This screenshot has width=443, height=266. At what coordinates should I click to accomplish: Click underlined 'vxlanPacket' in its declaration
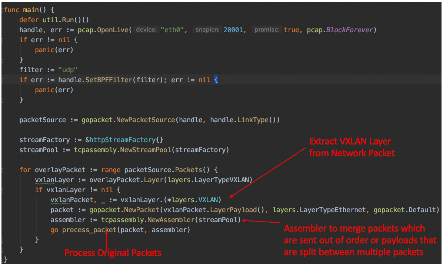click(72, 200)
